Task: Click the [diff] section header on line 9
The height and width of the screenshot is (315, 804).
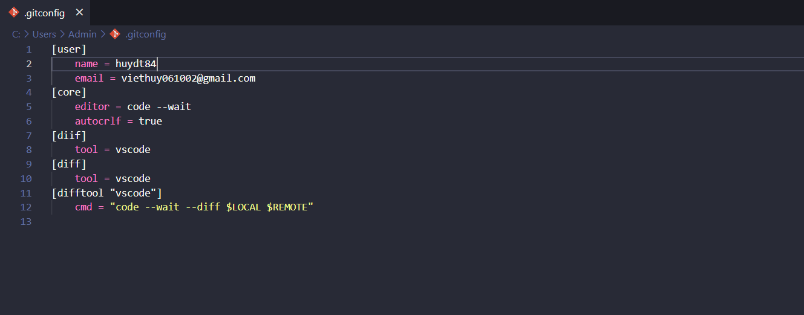Action: tap(69, 164)
